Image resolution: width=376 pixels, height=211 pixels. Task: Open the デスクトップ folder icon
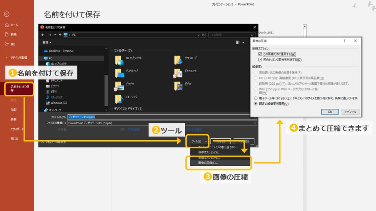pyautogui.click(x=119, y=73)
